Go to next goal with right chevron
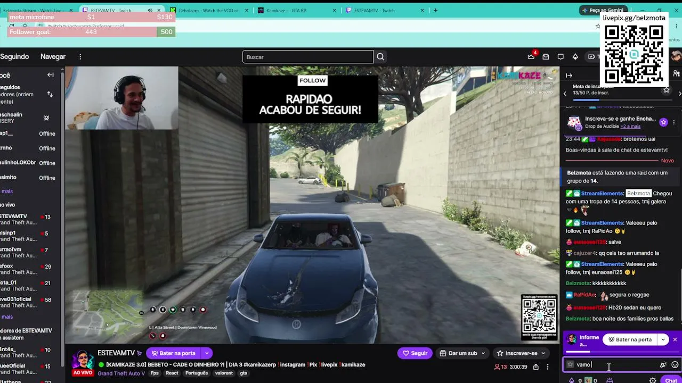This screenshot has width=682, height=383. pyautogui.click(x=679, y=94)
